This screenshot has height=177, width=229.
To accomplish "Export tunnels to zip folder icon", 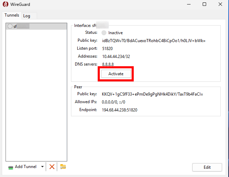I will (63, 167).
